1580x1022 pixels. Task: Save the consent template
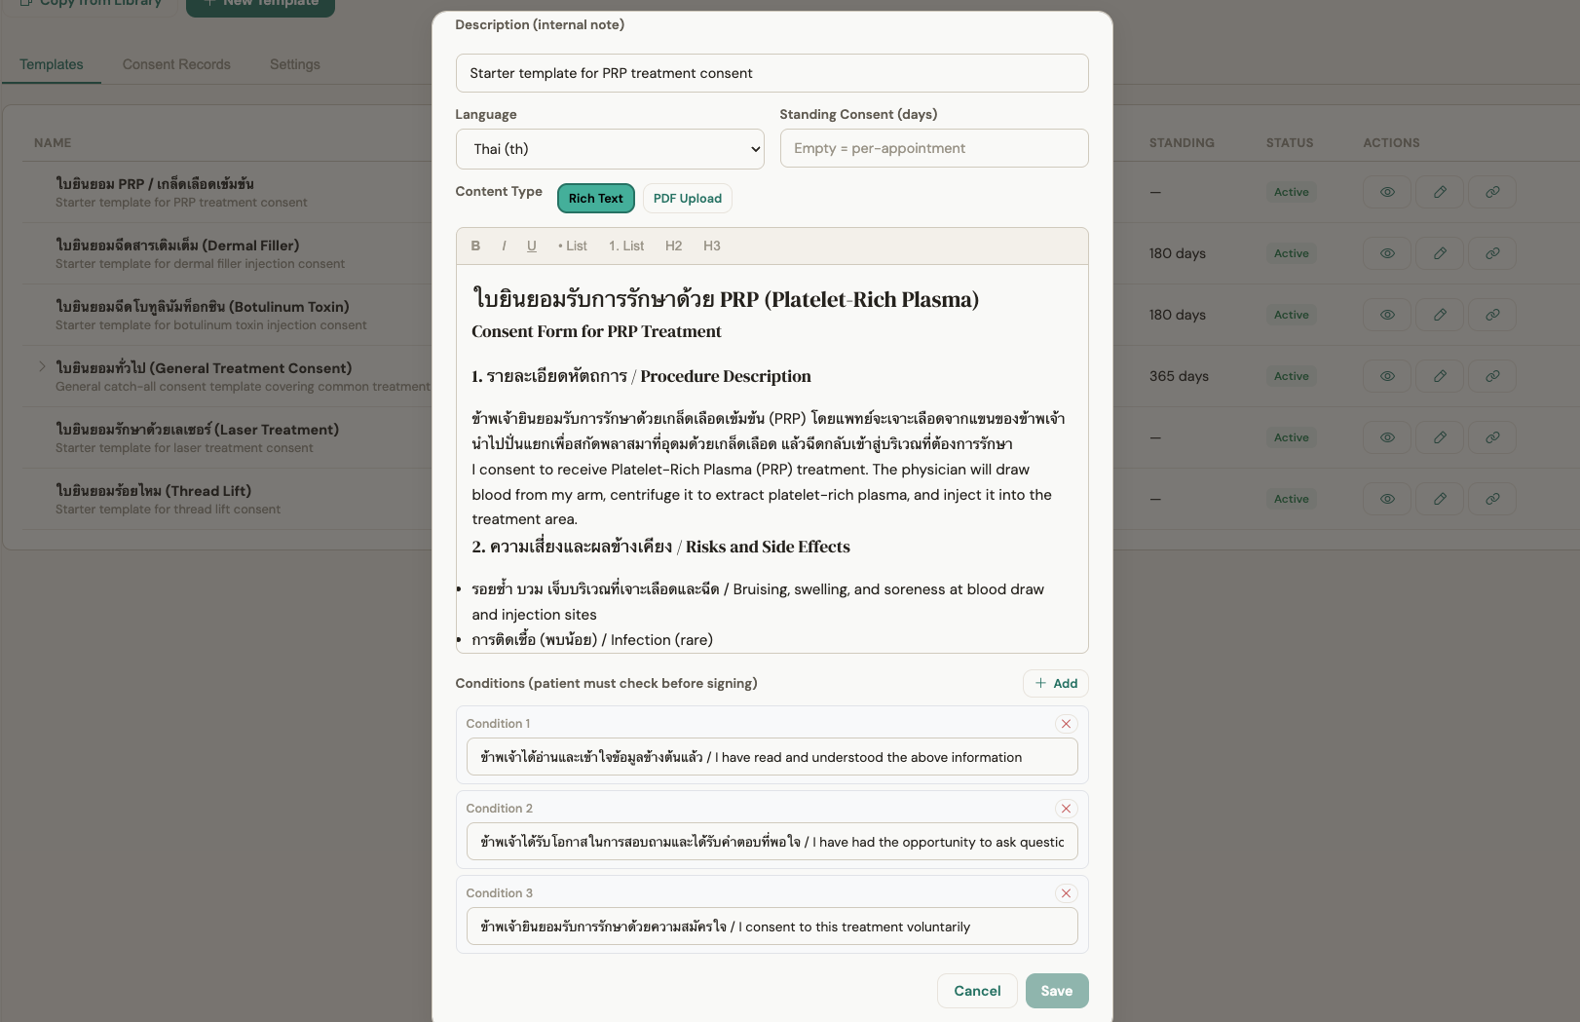[x=1057, y=990]
